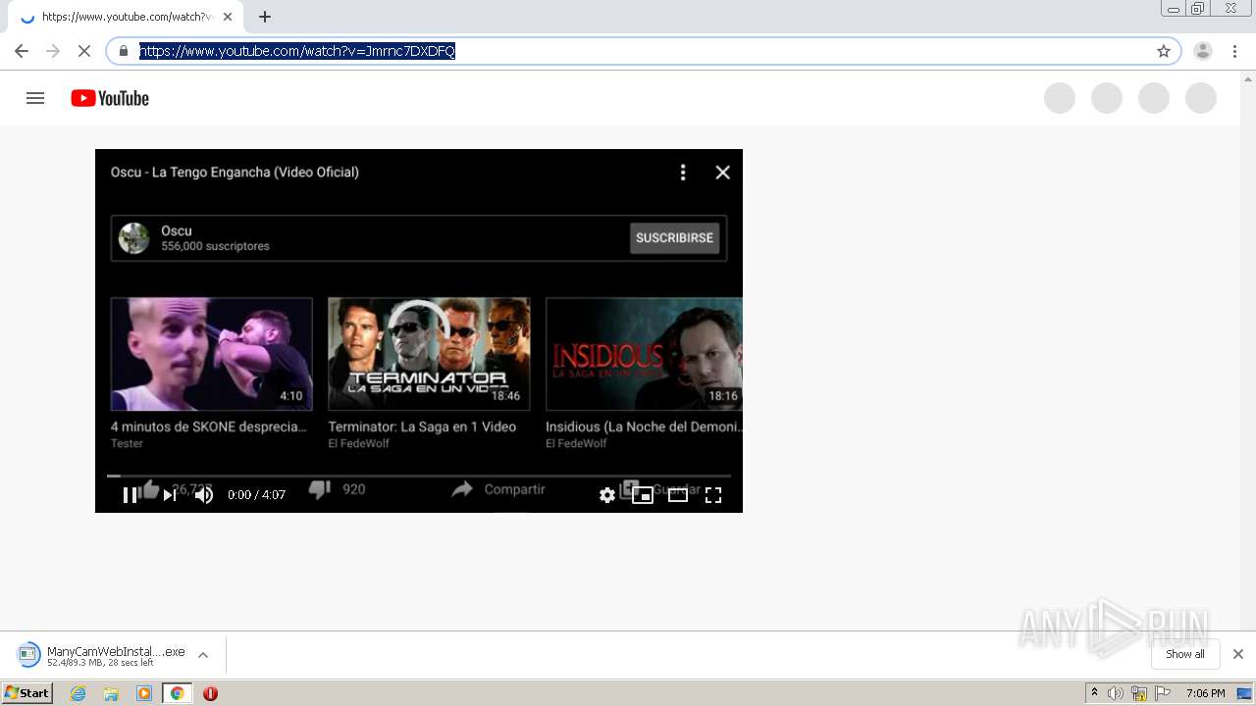Screen dimensions: 1256x706
Task: Activate the miniplayer mode
Action: pyautogui.click(x=643, y=495)
